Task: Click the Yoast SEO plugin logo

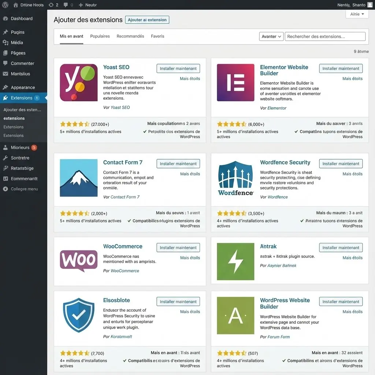Action: 79,82
